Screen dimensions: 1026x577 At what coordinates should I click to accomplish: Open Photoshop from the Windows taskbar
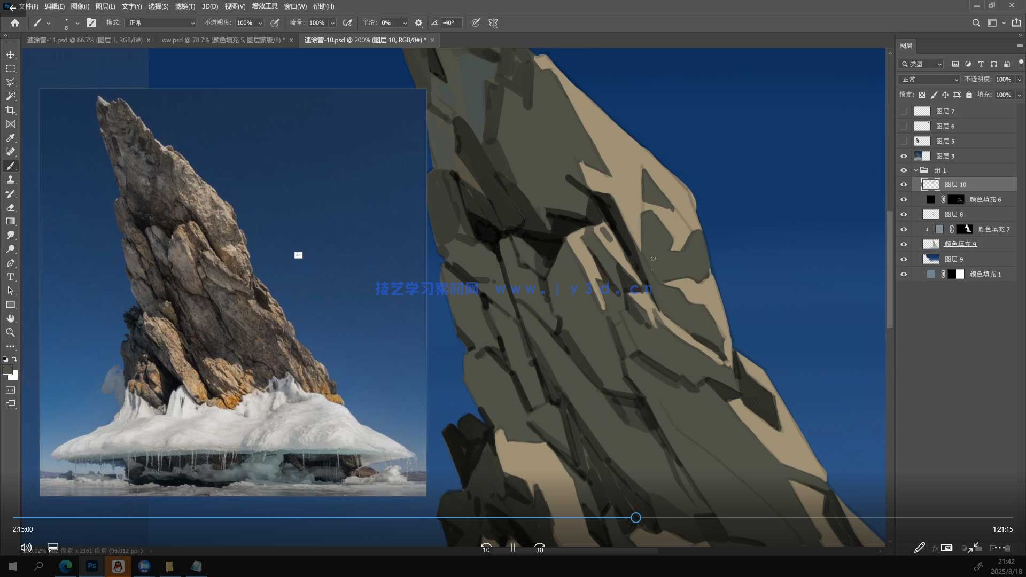point(92,566)
